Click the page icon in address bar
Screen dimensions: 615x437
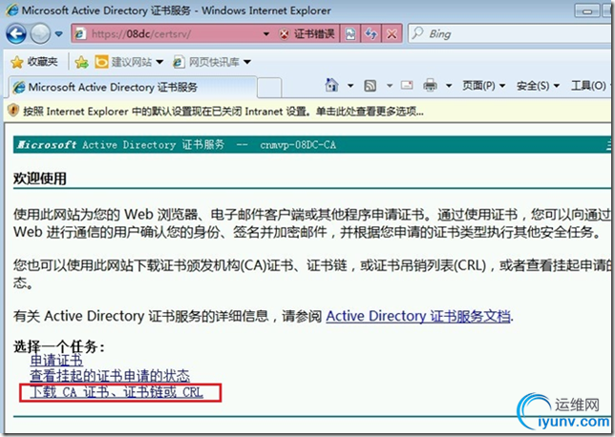80,34
